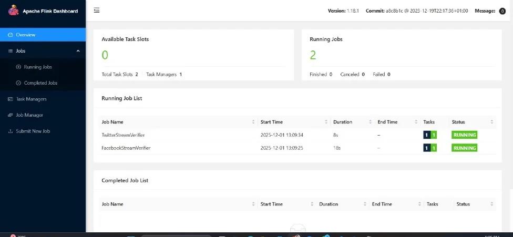This screenshot has height=237, width=513.
Task: Sort running jobs by Status
Action: pos(492,122)
